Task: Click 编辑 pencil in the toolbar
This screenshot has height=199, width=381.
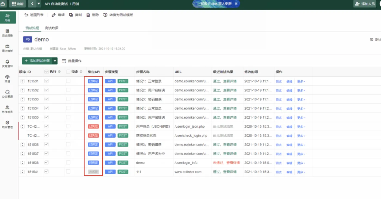Action: pyautogui.click(x=58, y=15)
